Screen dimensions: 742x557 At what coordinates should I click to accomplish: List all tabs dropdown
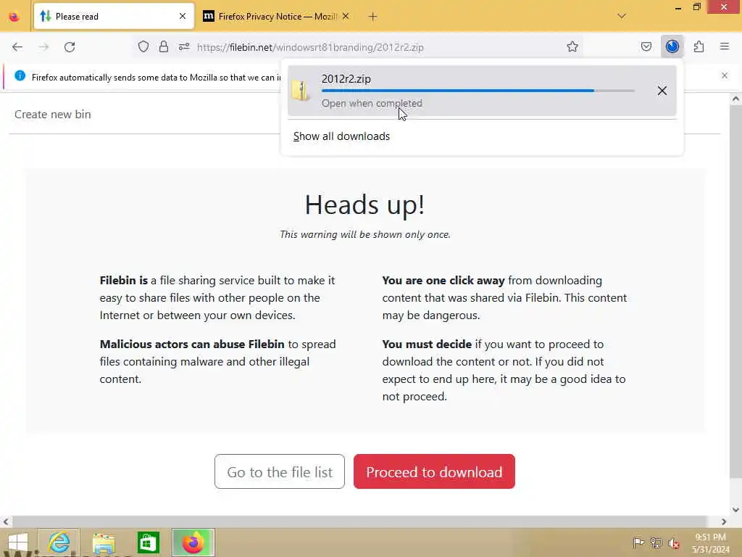coord(622,16)
